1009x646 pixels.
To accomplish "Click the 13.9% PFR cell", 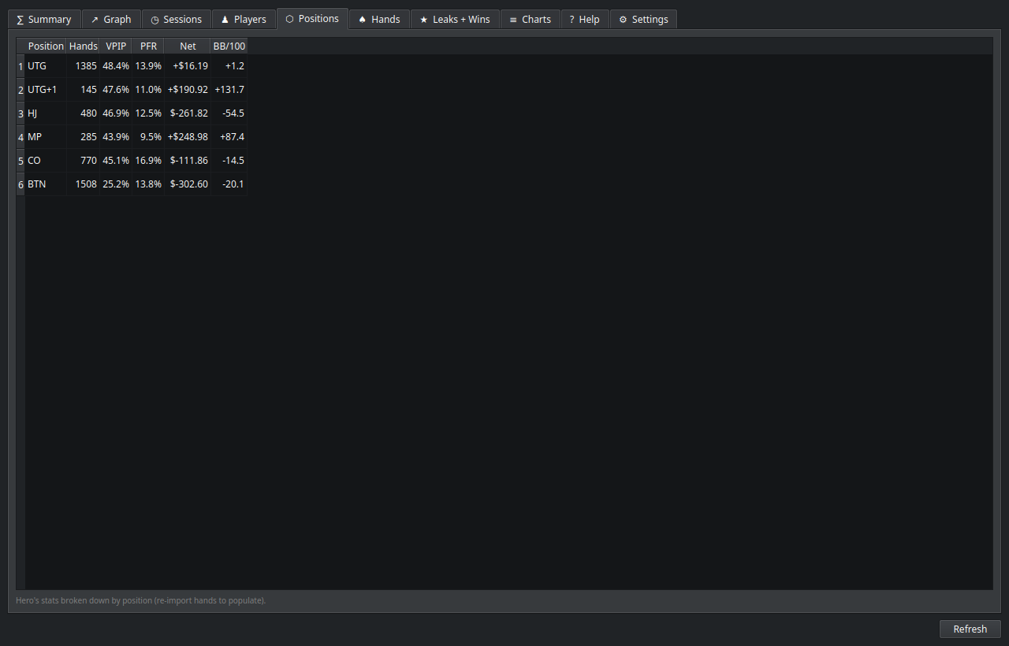I will (148, 66).
